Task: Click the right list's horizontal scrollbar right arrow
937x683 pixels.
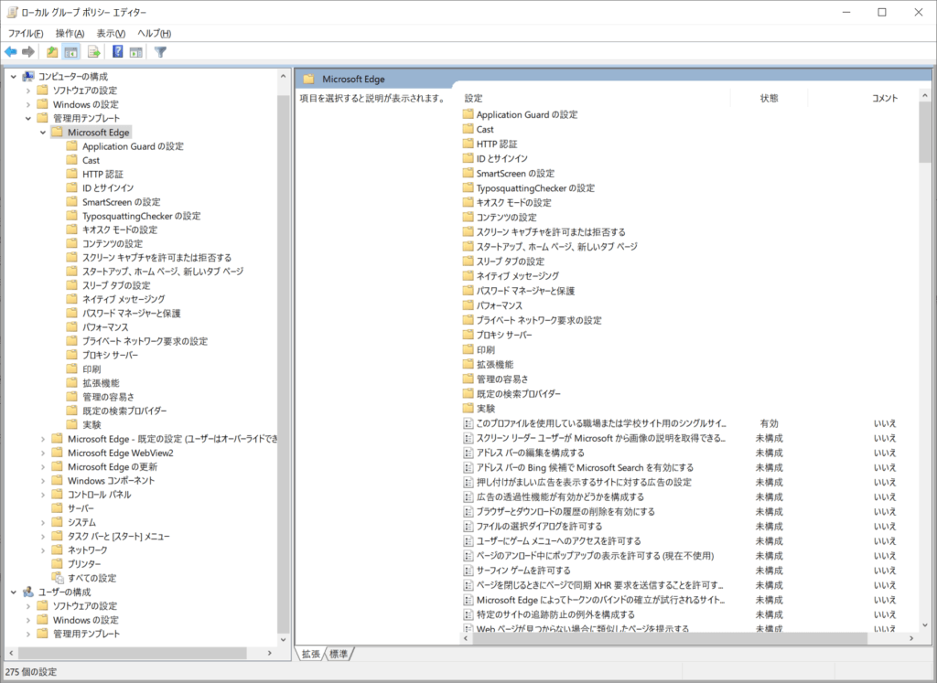Action: click(x=911, y=638)
